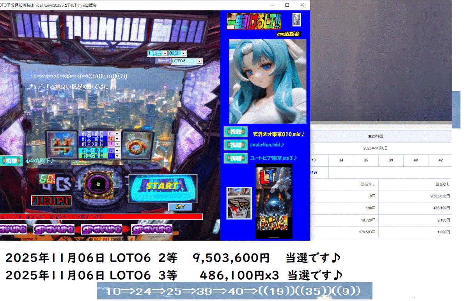The image size is (468, 301).
Task: Click the red star emblem thumbnail
Action: click(239, 203)
